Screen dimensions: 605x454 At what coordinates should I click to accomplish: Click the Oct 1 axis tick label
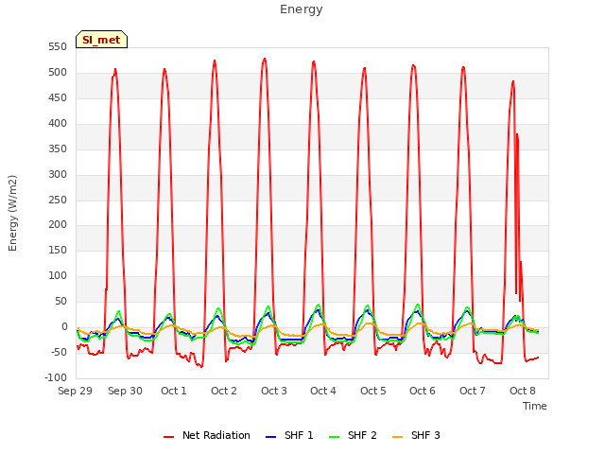pos(174,391)
